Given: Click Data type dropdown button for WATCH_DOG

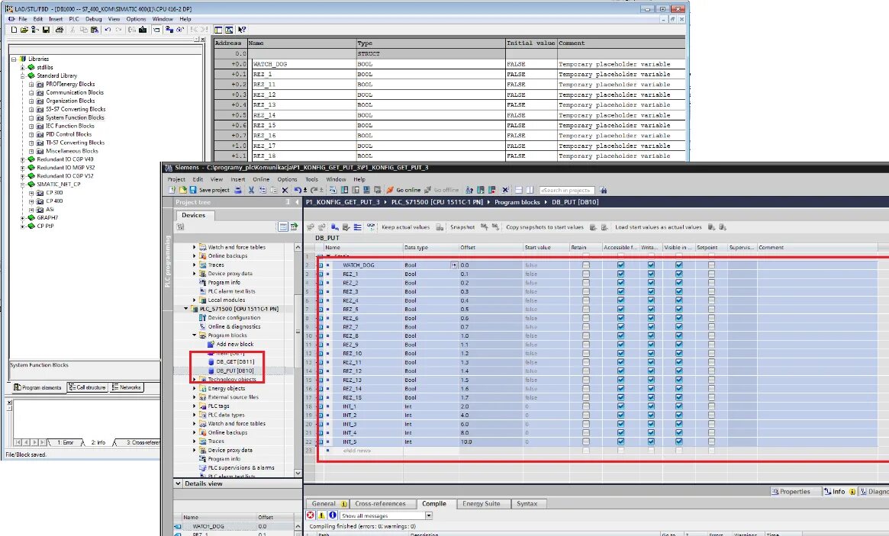Looking at the screenshot, I should click(x=453, y=265).
